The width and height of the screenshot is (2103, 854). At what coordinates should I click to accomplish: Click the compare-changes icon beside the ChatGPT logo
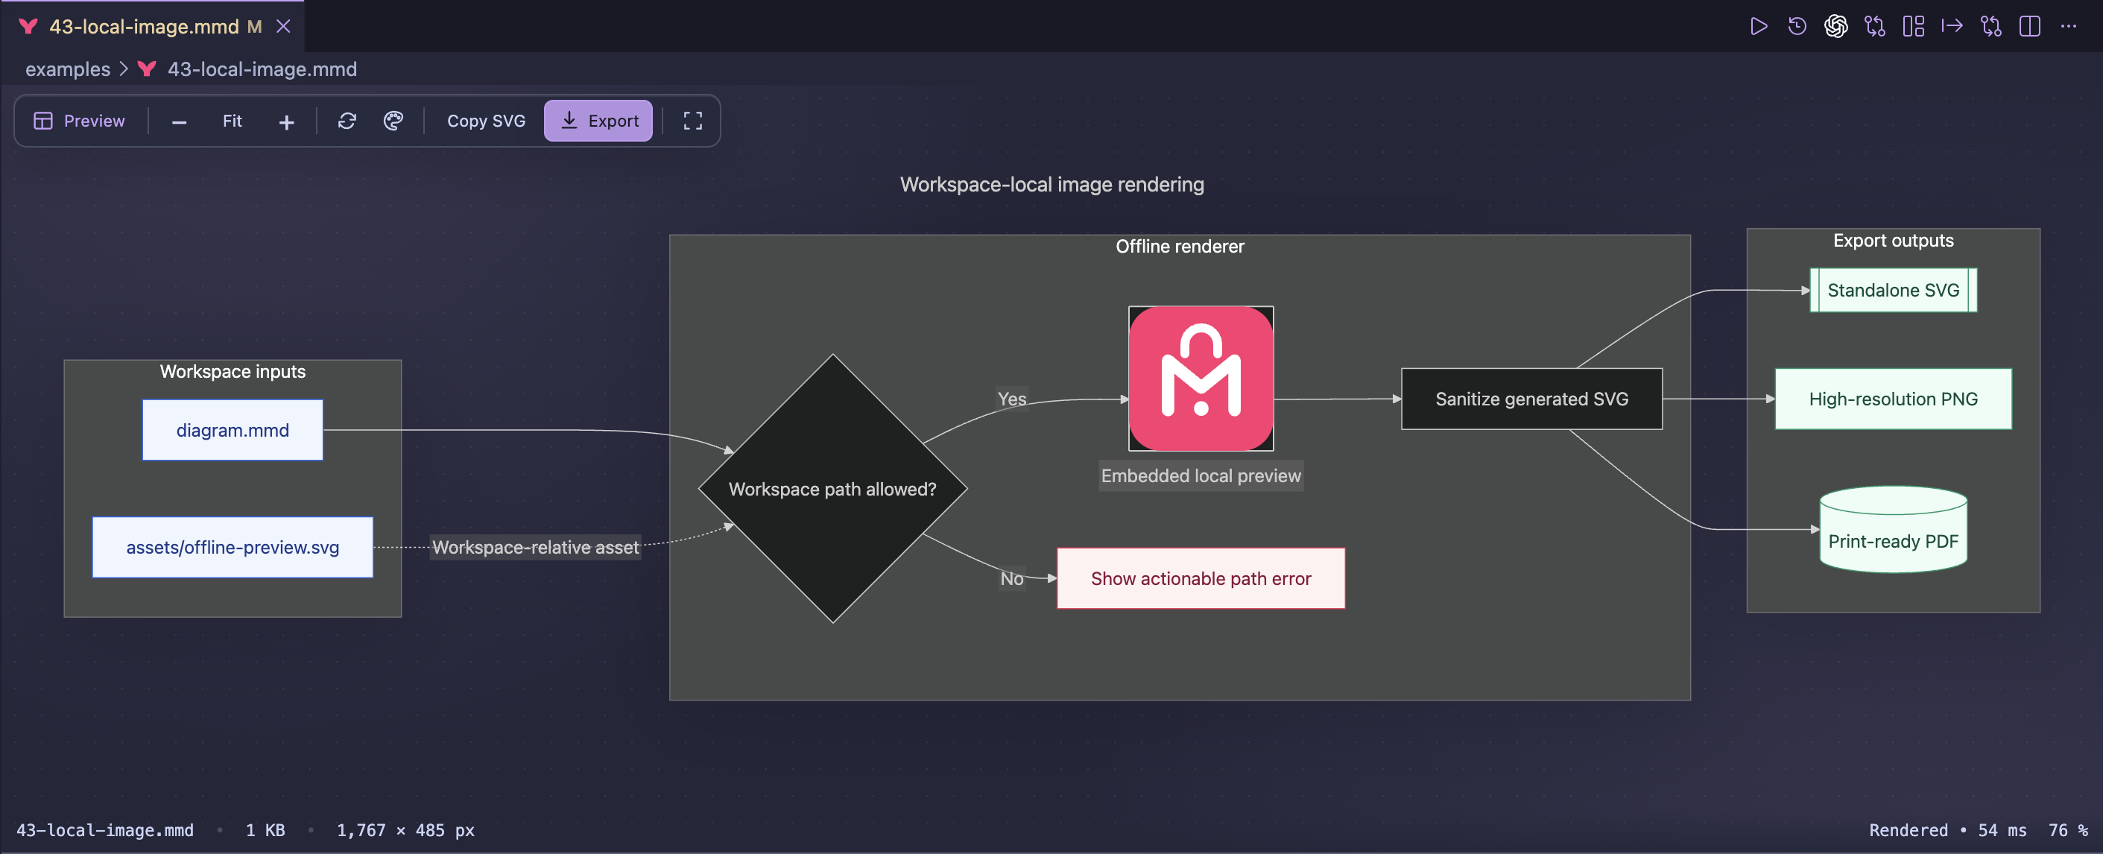(x=1875, y=27)
